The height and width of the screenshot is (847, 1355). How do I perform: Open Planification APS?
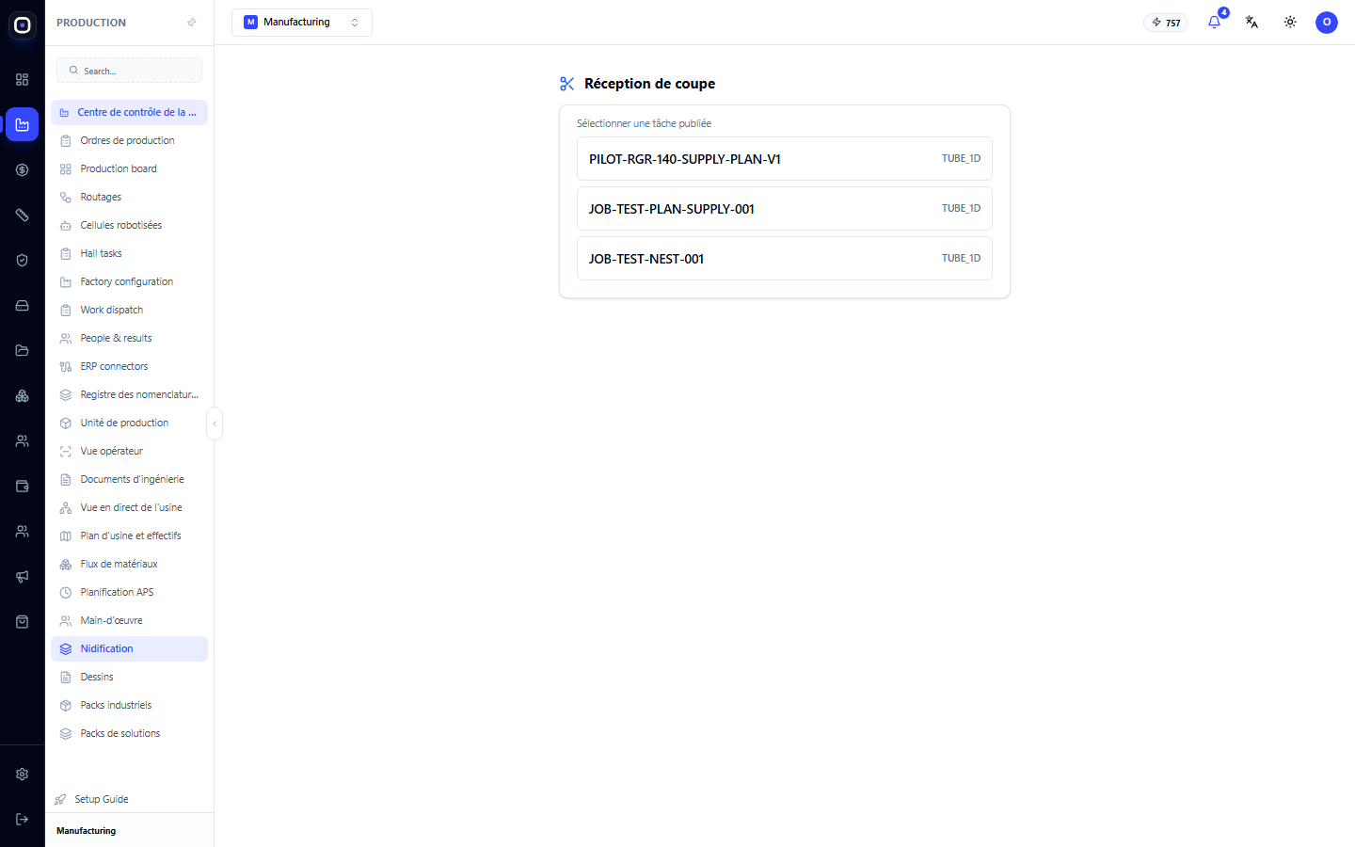coord(129,592)
